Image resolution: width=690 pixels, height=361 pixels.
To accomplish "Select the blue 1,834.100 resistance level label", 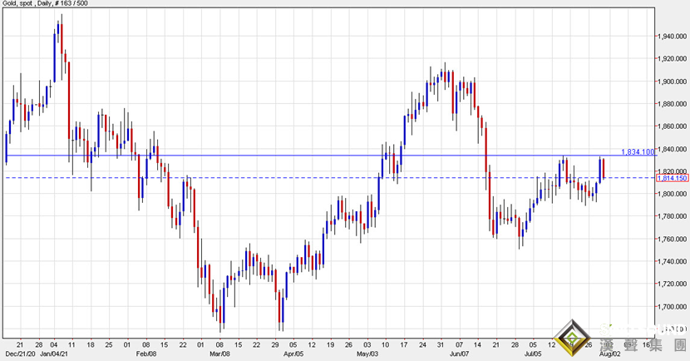I will point(638,151).
